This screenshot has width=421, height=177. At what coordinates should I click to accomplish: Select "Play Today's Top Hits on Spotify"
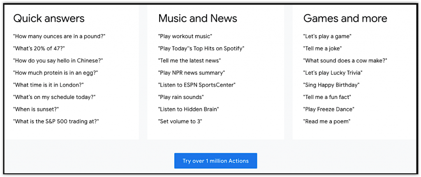click(x=201, y=48)
